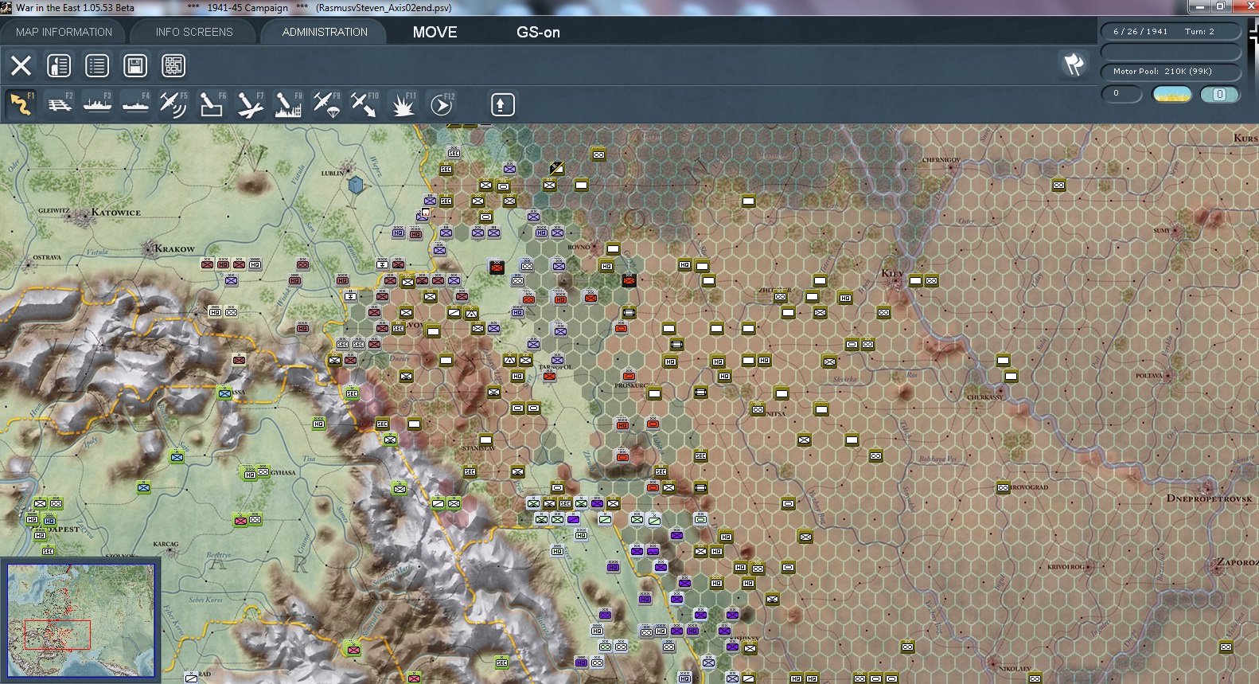The image size is (1259, 684).
Task: Click the Lublin city label
Action: (333, 173)
